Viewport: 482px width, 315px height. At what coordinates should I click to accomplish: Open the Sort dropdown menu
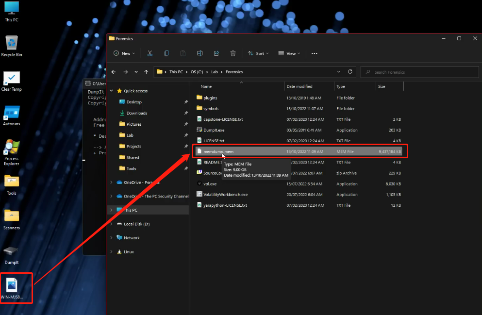pyautogui.click(x=259, y=53)
